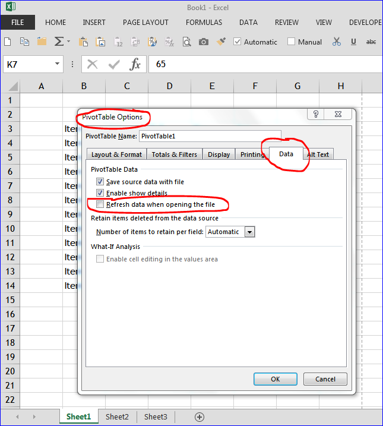Open a file with the folder icon
The image size is (383, 426).
pyautogui.click(x=42, y=42)
